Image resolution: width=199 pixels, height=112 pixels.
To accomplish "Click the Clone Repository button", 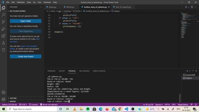I will click(25, 31).
